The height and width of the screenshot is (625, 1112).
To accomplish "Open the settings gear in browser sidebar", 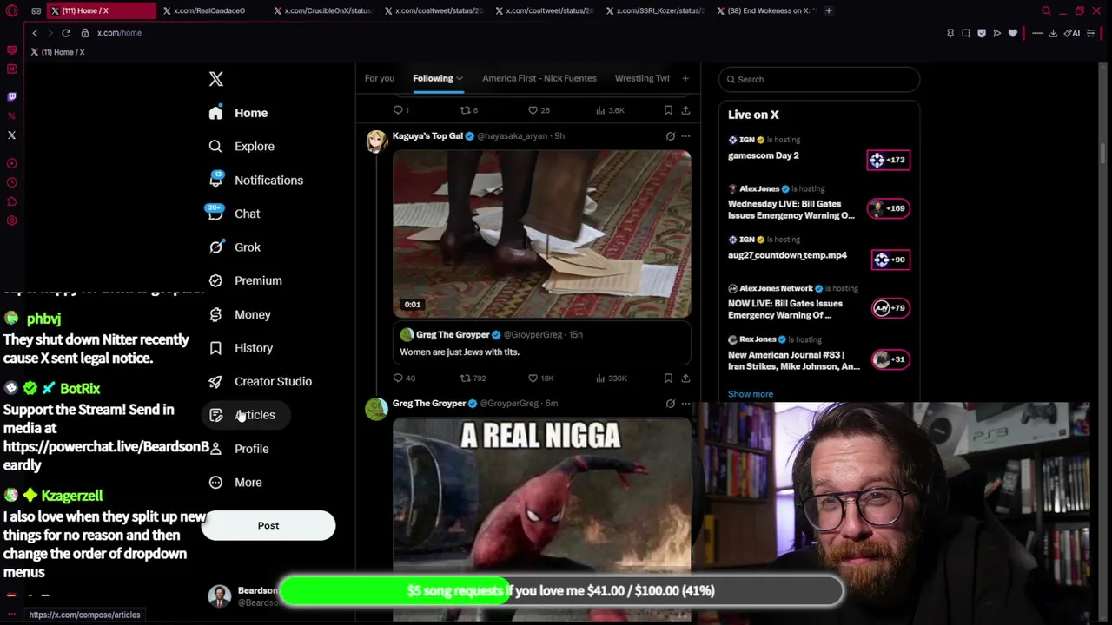I will (x=11, y=220).
